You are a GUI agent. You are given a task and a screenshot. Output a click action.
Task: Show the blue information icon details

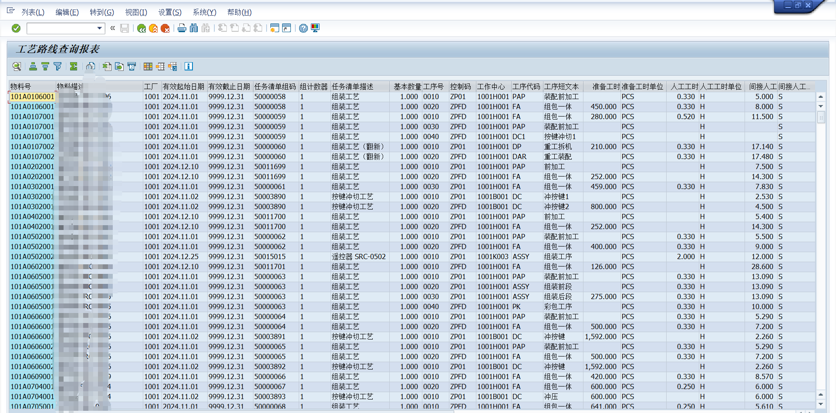tap(189, 66)
